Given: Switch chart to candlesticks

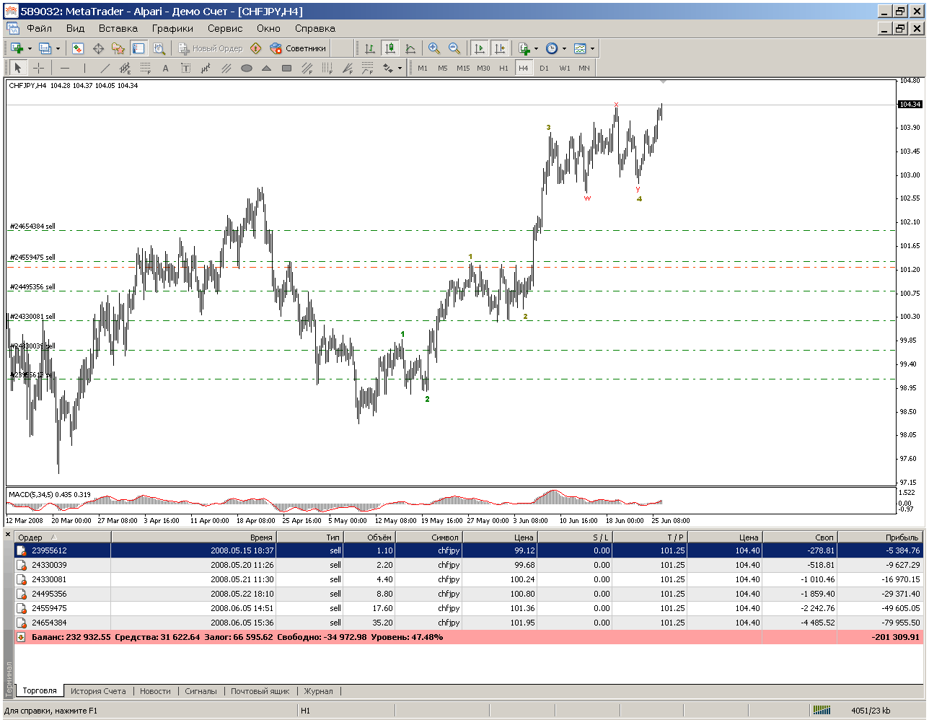Looking at the screenshot, I should point(390,48).
